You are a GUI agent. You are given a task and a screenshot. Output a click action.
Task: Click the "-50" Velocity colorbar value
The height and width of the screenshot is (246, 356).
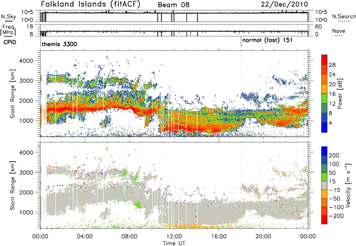point(335,198)
